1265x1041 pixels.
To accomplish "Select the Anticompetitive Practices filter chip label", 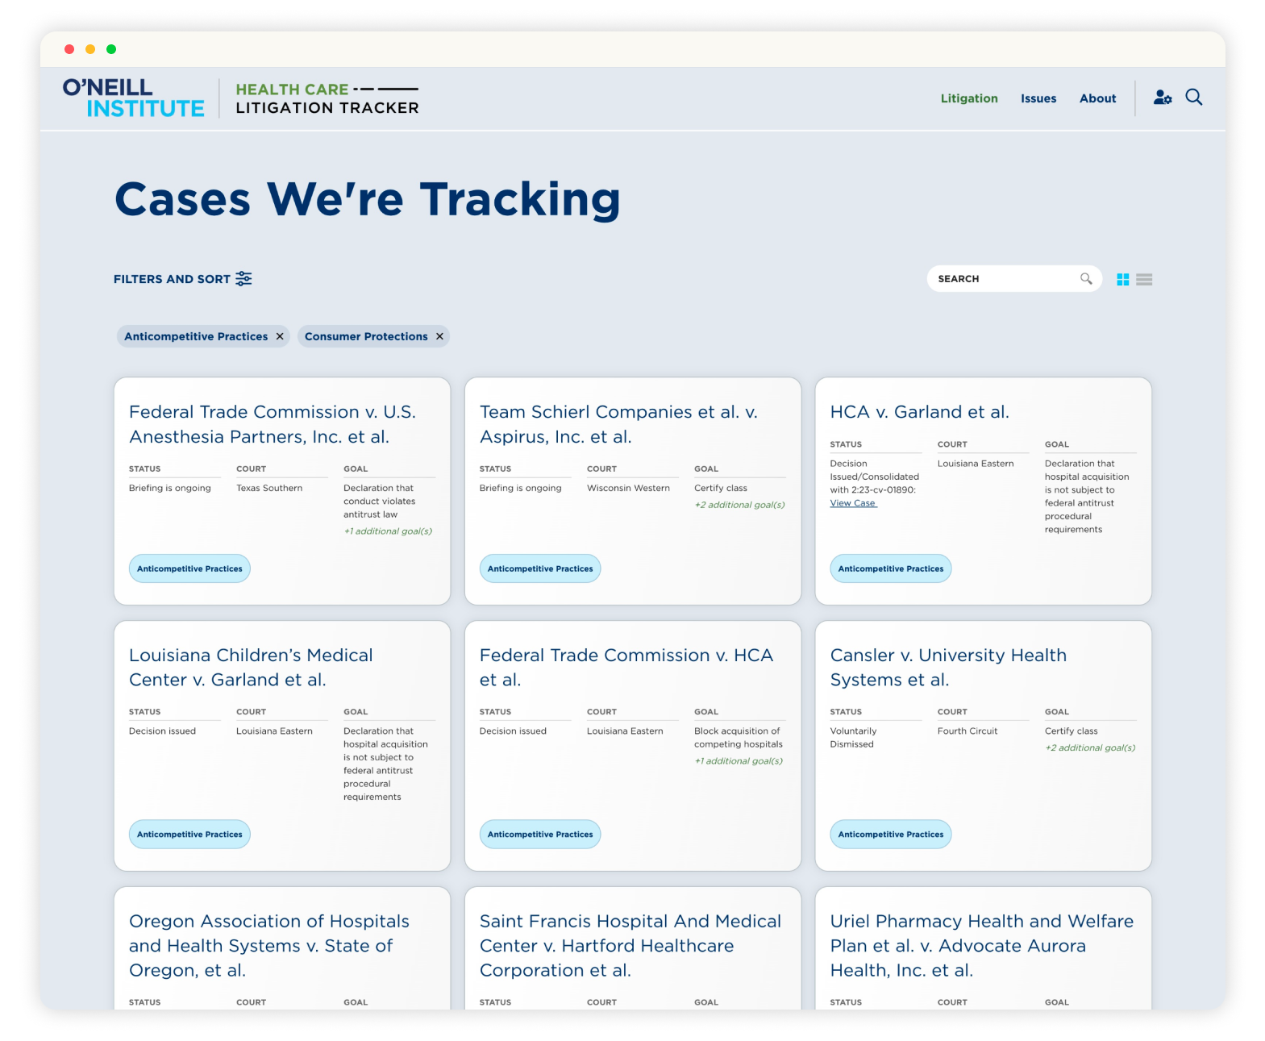I will tap(196, 336).
